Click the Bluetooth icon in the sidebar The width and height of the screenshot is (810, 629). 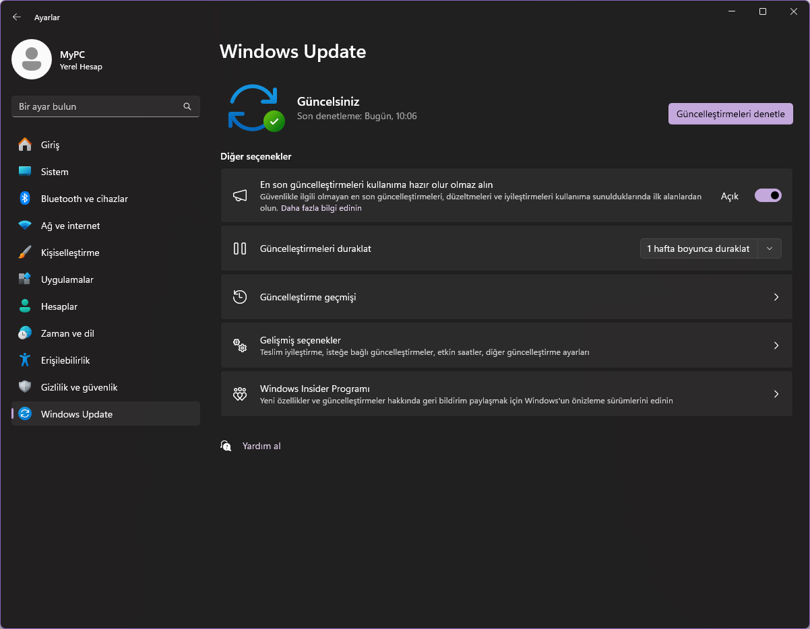[x=25, y=199]
